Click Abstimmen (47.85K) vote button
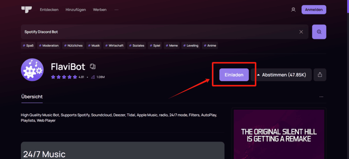 click(x=281, y=75)
